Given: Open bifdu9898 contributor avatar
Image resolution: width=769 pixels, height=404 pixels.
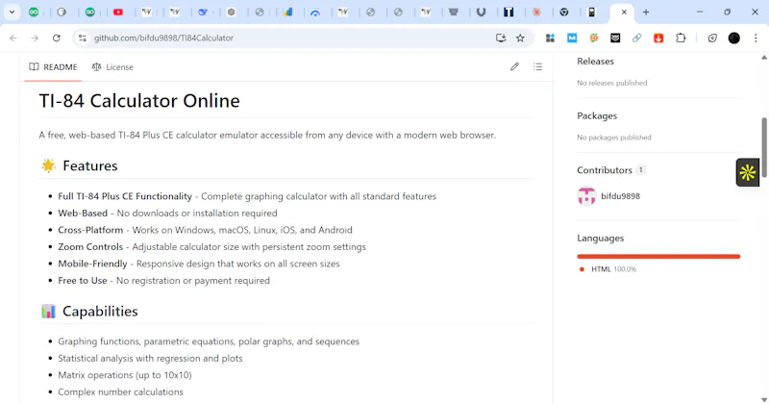Looking at the screenshot, I should point(586,196).
